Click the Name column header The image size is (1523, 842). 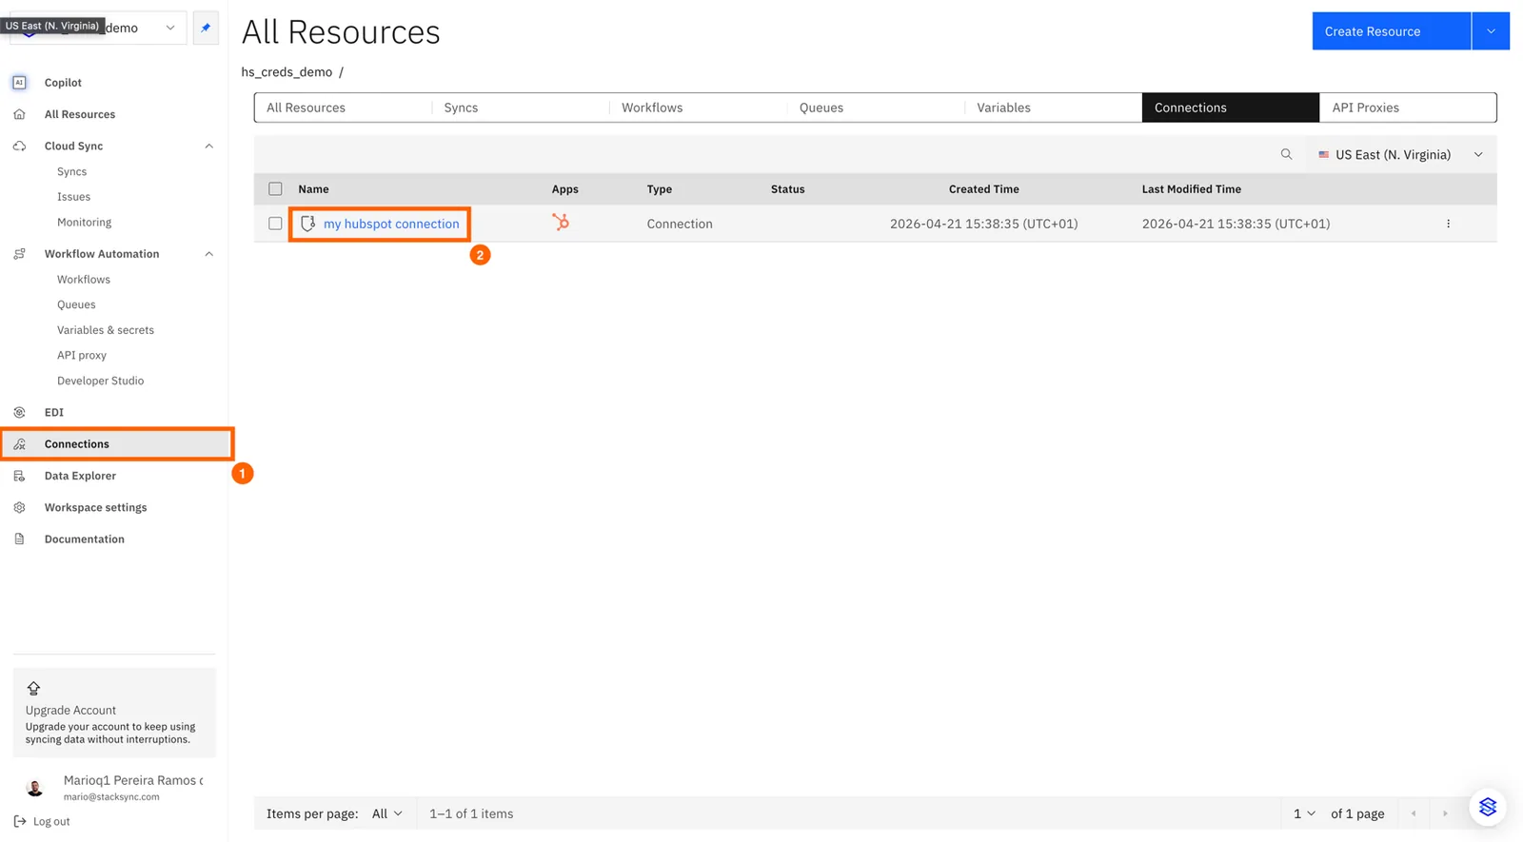tap(313, 188)
